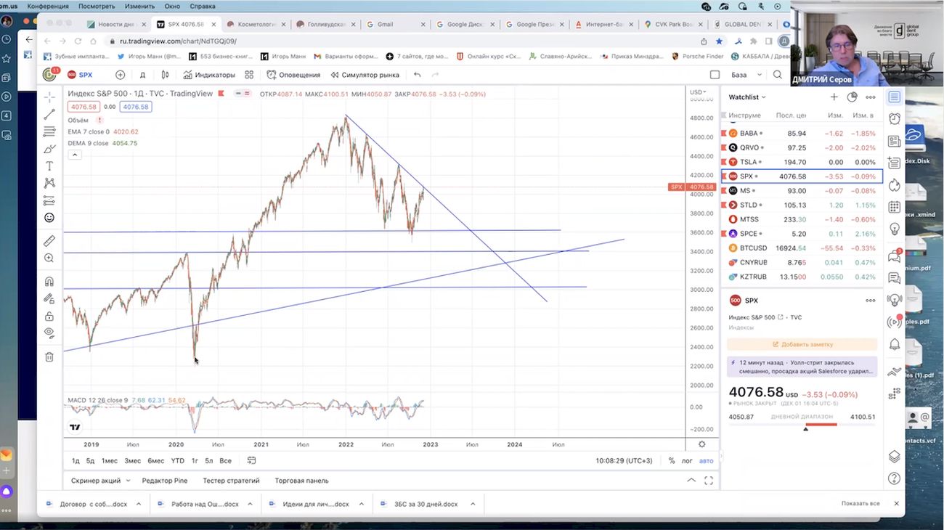
Task: Select the TSLA row in Watchlist
Action: [x=802, y=162]
